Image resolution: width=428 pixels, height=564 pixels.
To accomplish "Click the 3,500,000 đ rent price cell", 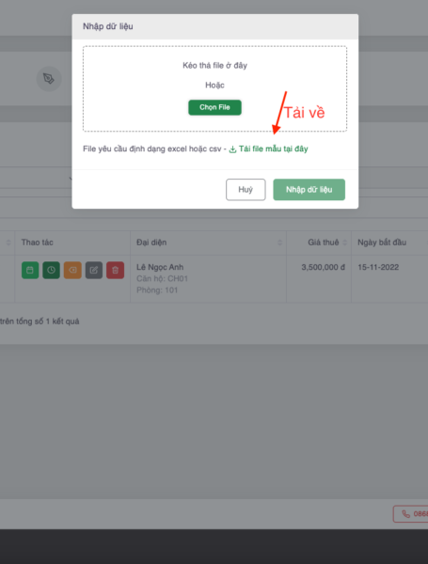I will 323,267.
